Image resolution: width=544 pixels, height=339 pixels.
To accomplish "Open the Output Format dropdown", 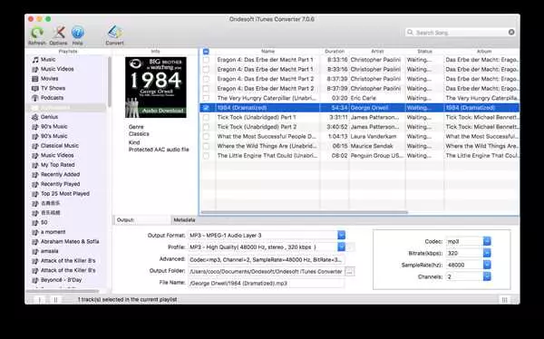I will coord(342,236).
